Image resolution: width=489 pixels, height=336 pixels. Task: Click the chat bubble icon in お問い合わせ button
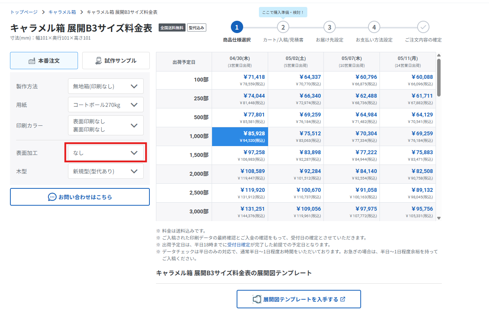pos(52,197)
